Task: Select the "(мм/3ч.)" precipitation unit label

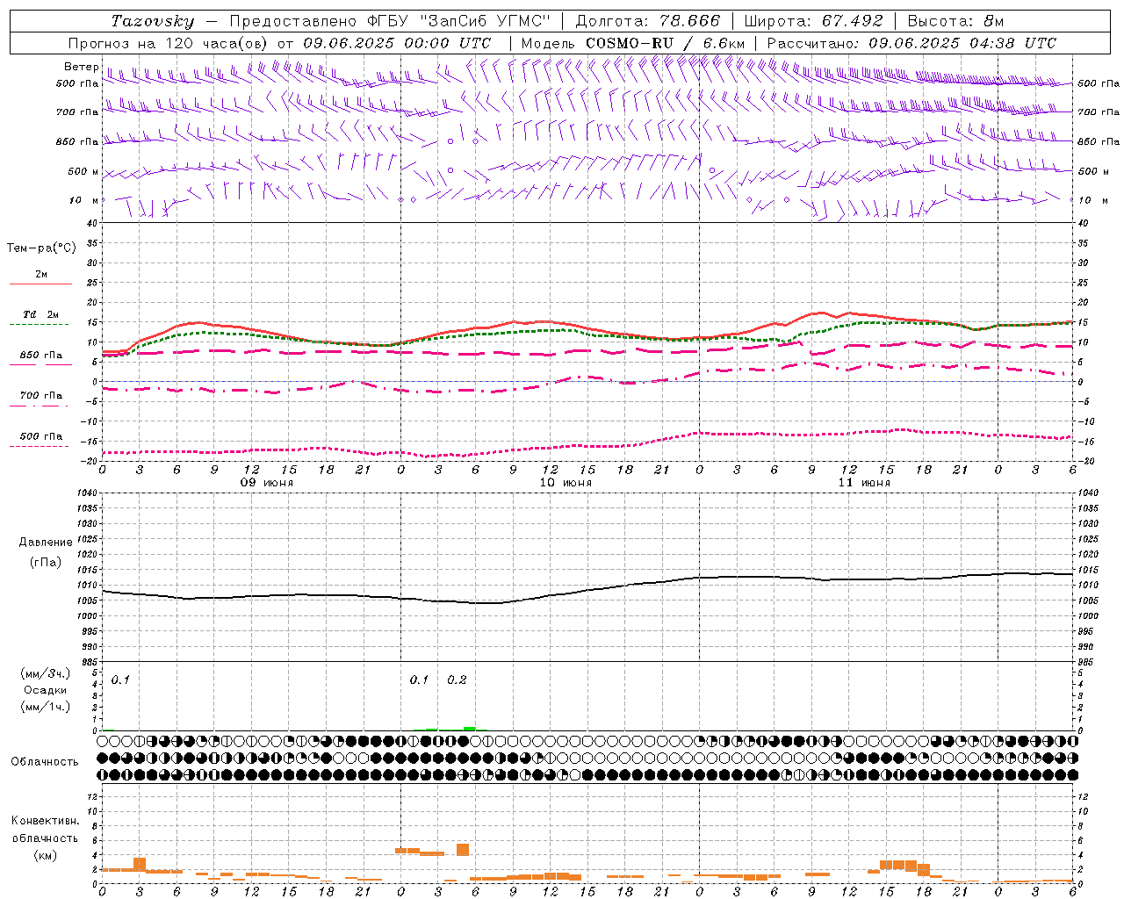Action: (x=46, y=673)
